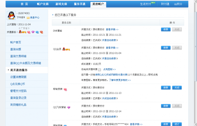The height and width of the screenshot is (126, 197).
Task: Click the purple diamond icon beside 开通服务
Action: click(33, 32)
